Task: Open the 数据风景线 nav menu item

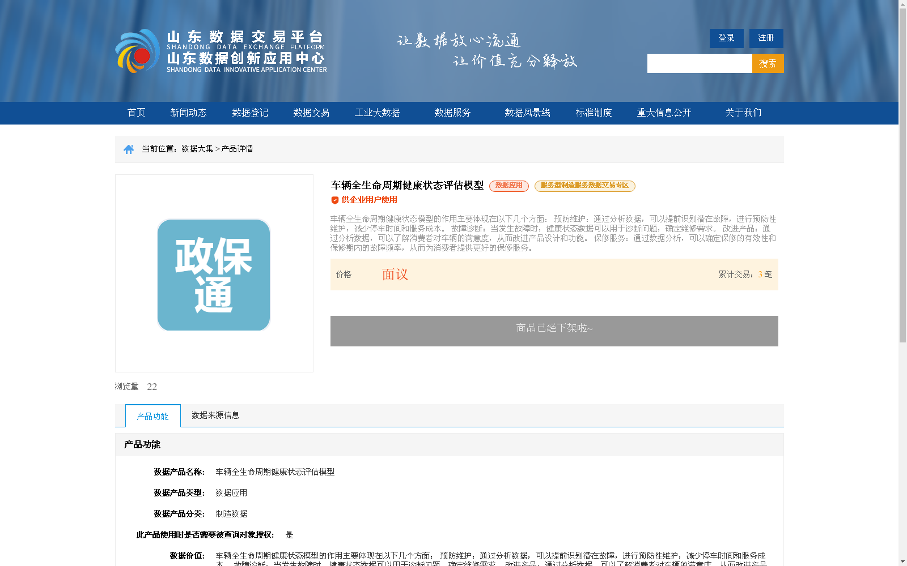Action: click(528, 113)
